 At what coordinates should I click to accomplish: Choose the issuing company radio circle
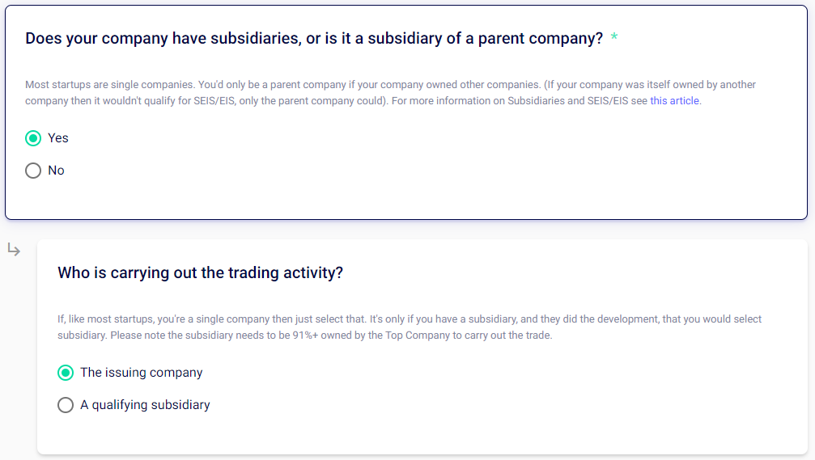tap(66, 373)
